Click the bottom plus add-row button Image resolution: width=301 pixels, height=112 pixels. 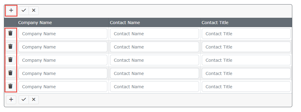(x=11, y=100)
